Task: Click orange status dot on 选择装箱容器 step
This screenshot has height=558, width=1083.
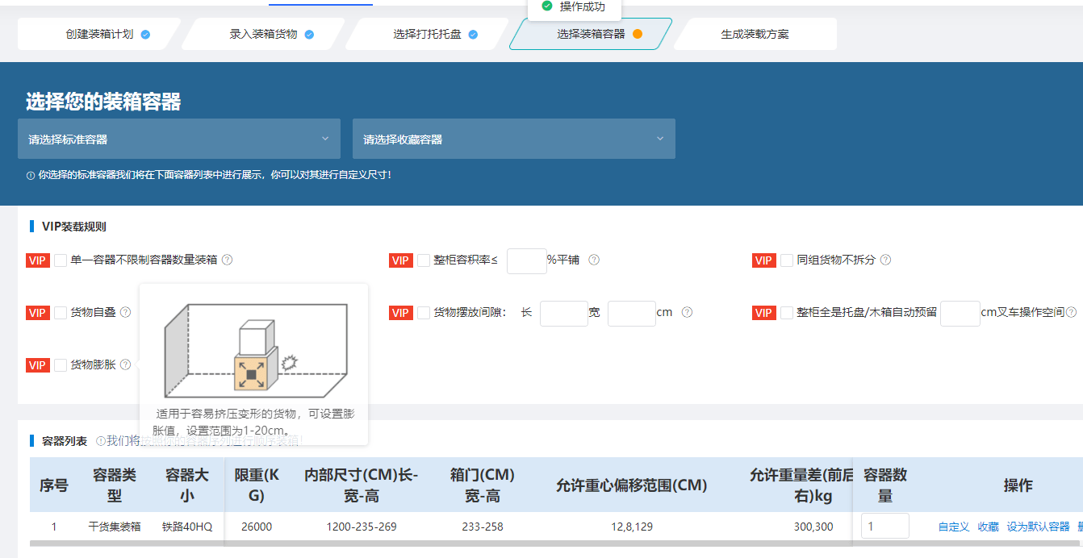Action: pos(638,34)
